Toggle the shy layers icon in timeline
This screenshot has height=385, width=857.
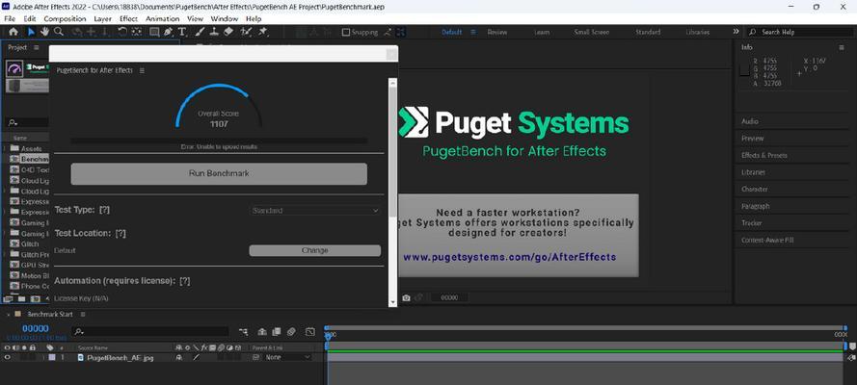[x=262, y=331]
